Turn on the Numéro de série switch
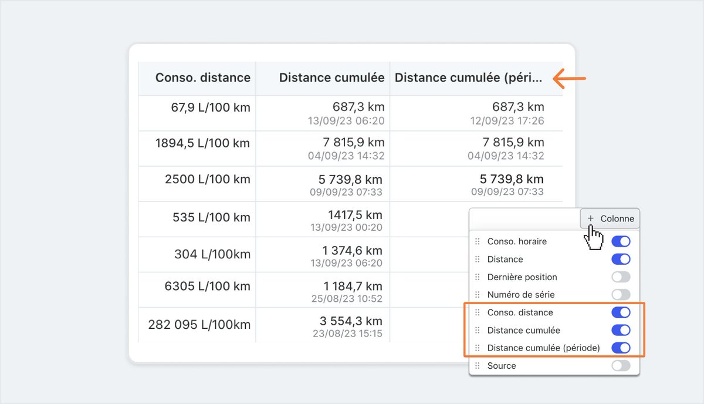This screenshot has height=404, width=704. (x=621, y=294)
